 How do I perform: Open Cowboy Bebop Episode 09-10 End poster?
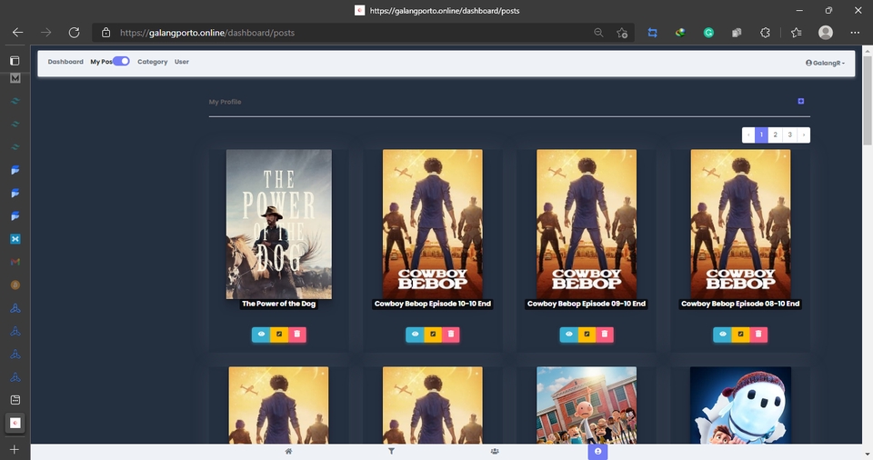tap(587, 224)
